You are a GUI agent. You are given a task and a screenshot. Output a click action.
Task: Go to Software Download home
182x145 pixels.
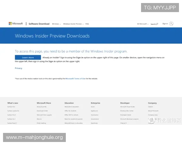39,24
